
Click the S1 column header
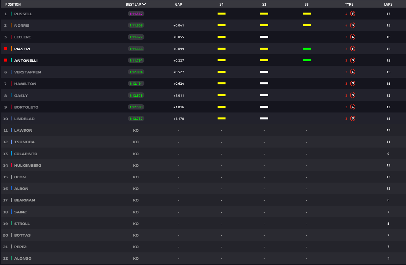[222, 5]
